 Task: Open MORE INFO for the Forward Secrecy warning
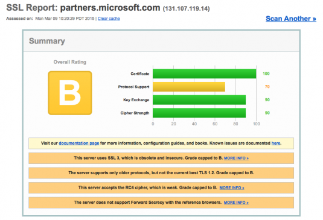tap(236, 203)
